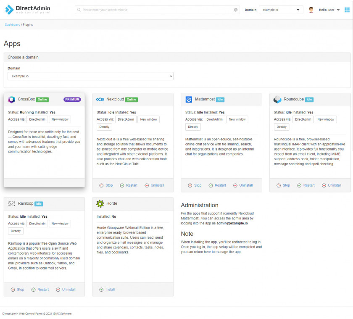Open search settings gear icon
Screen dimensions: 353x319
235,10
